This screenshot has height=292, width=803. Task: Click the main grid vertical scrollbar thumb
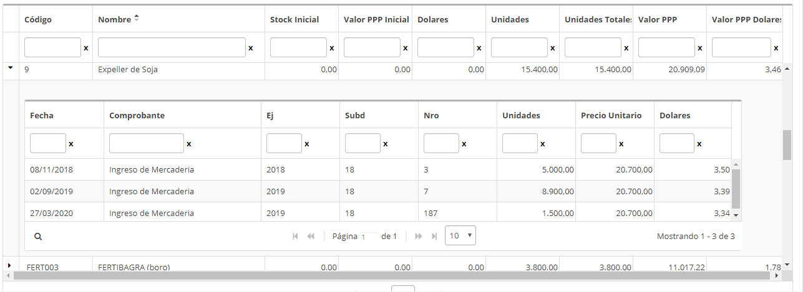(x=787, y=144)
